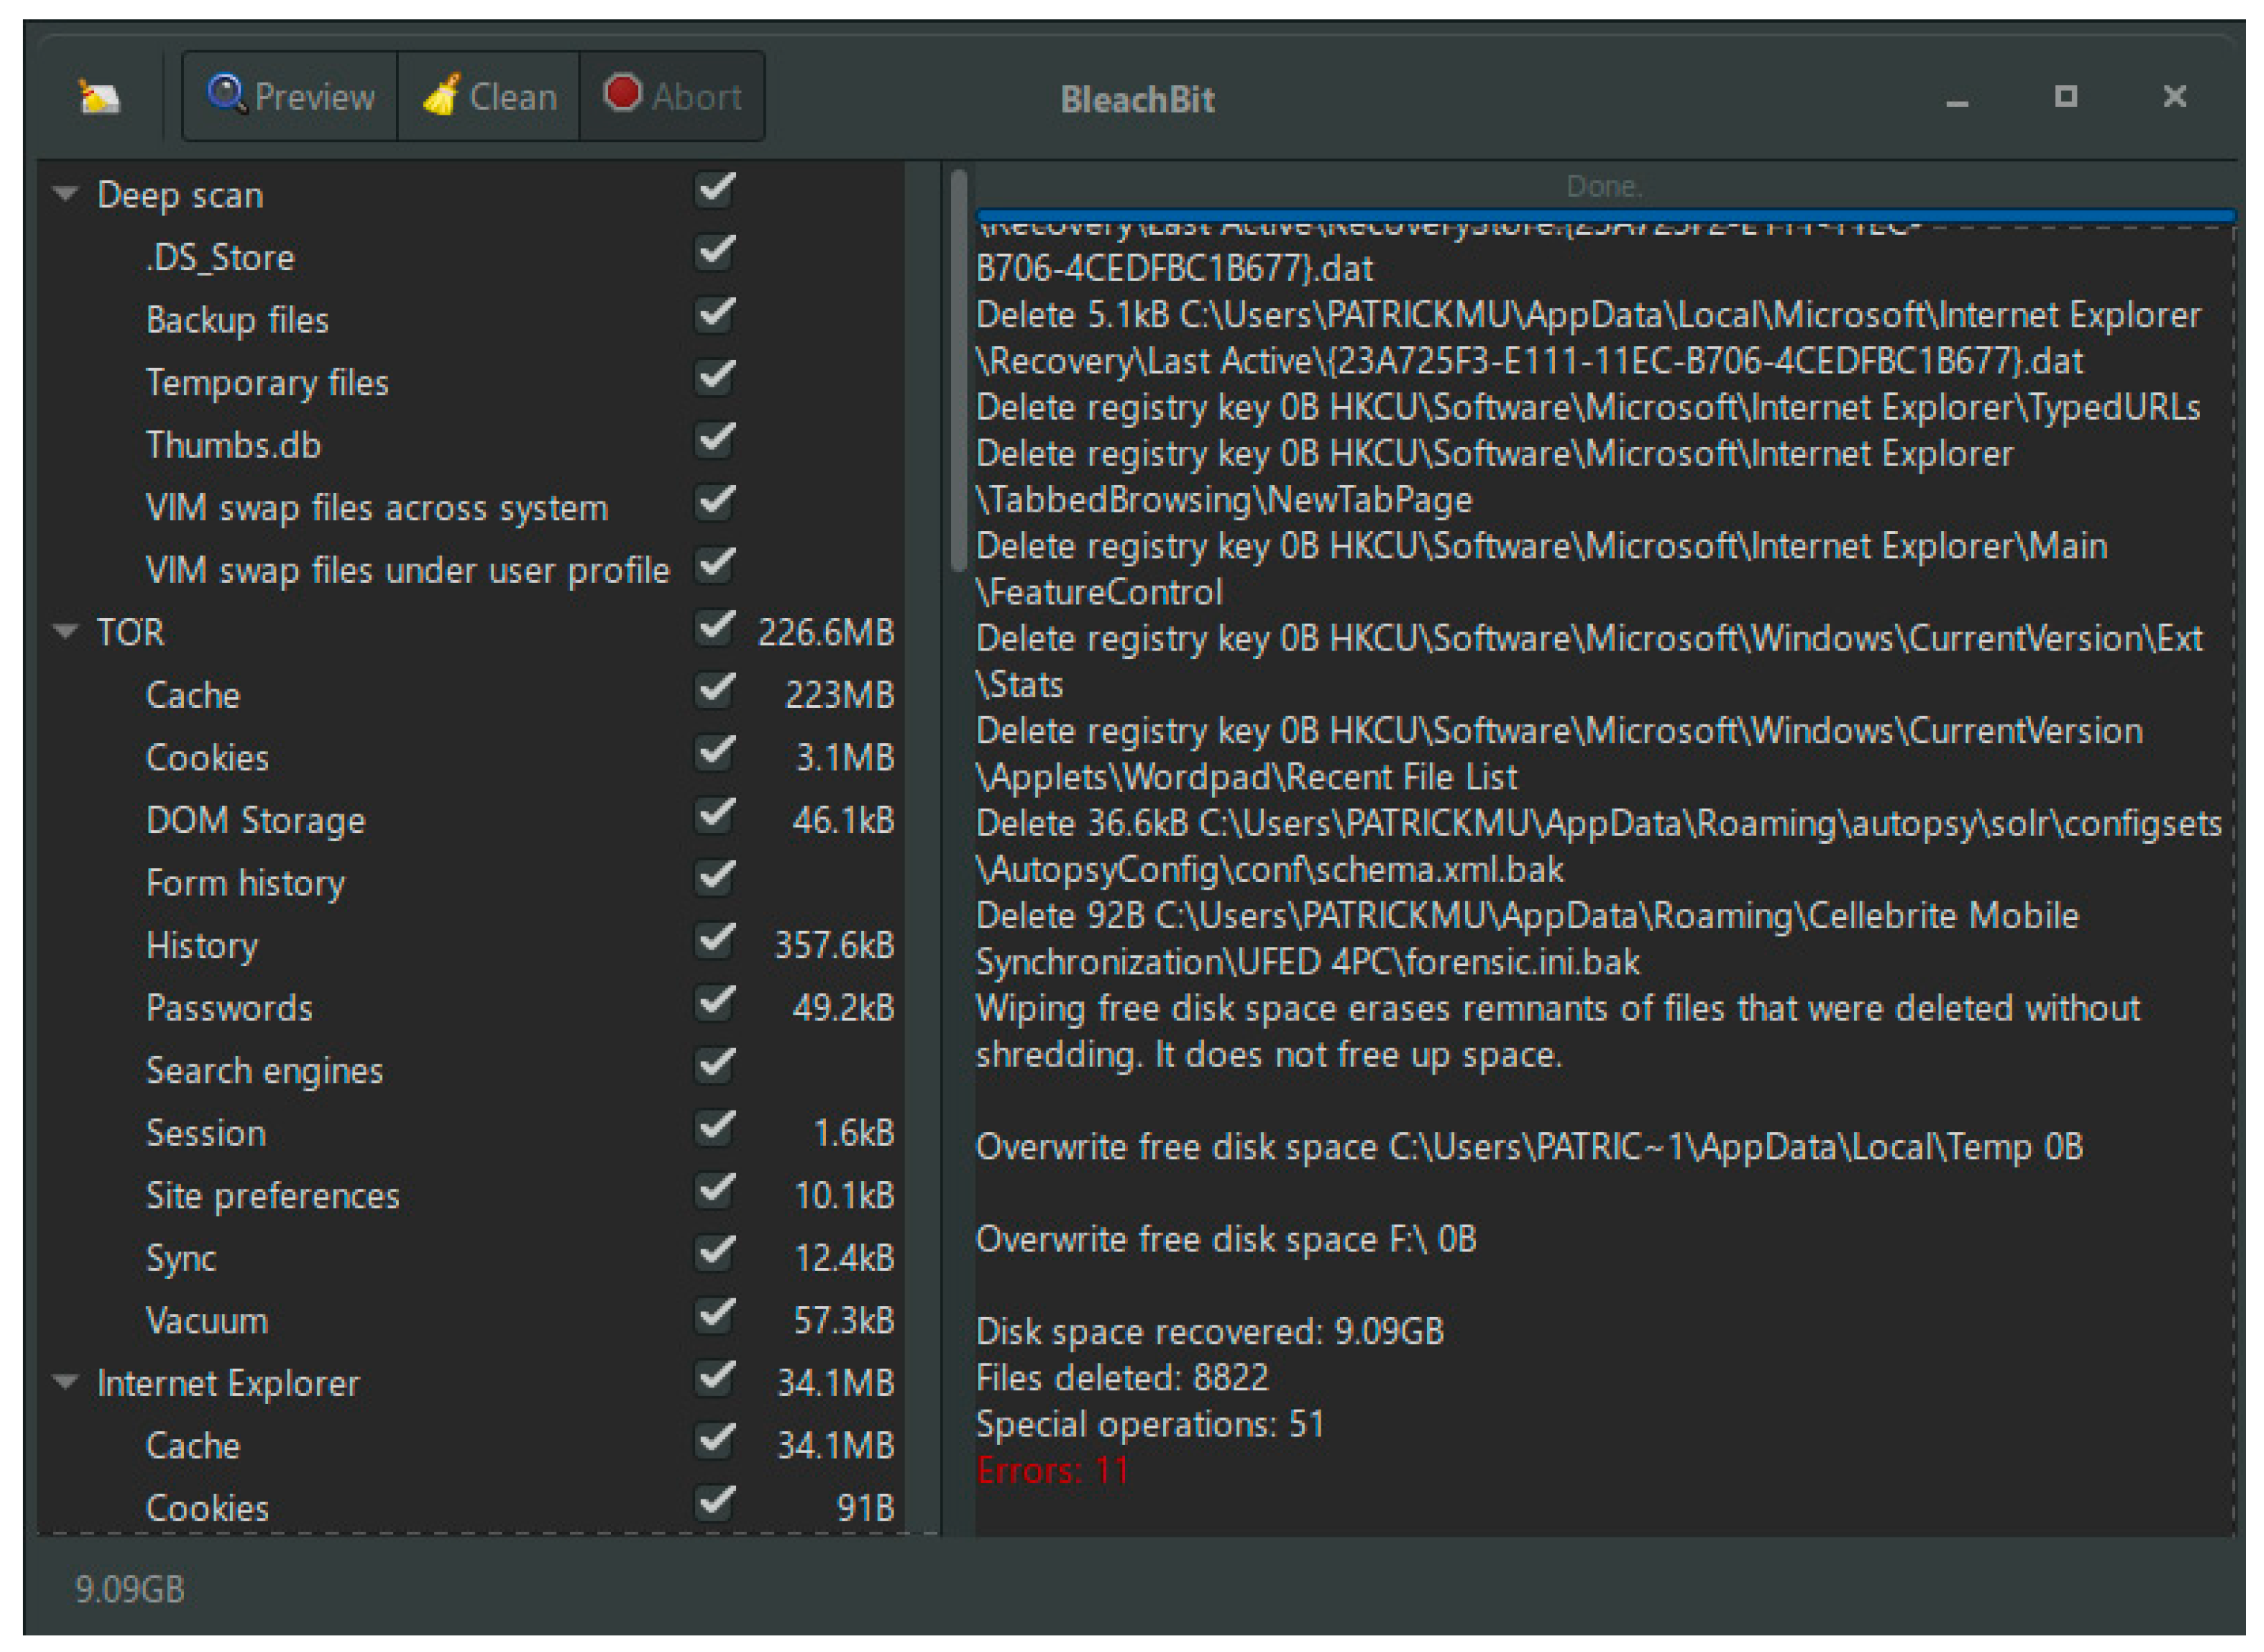Collapse the TOR tree section
This screenshot has height=1652, width=2264.
coord(66,632)
